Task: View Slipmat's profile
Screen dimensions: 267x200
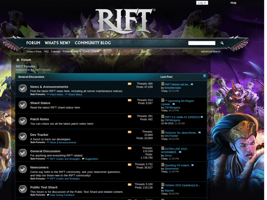Action: coord(169,190)
